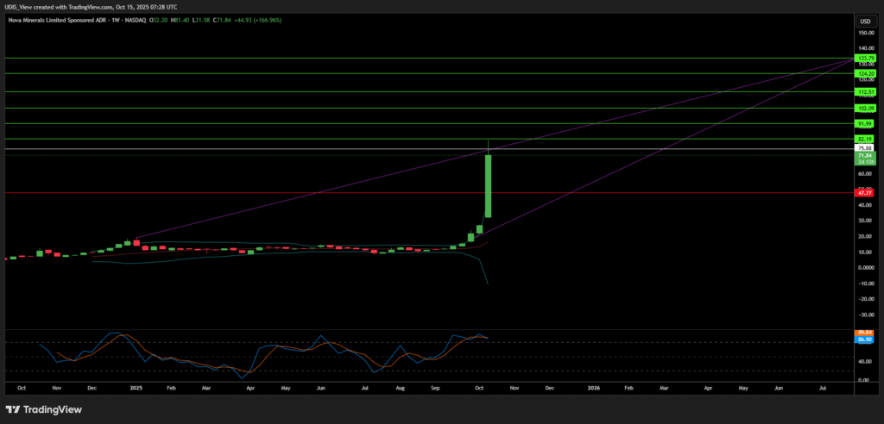This screenshot has height=424, width=884.
Task: Select the green 124.20 price level label
Action: pos(865,73)
